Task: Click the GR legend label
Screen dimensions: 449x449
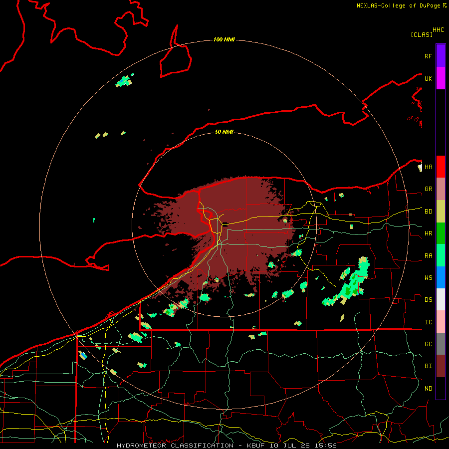Action: (x=428, y=189)
